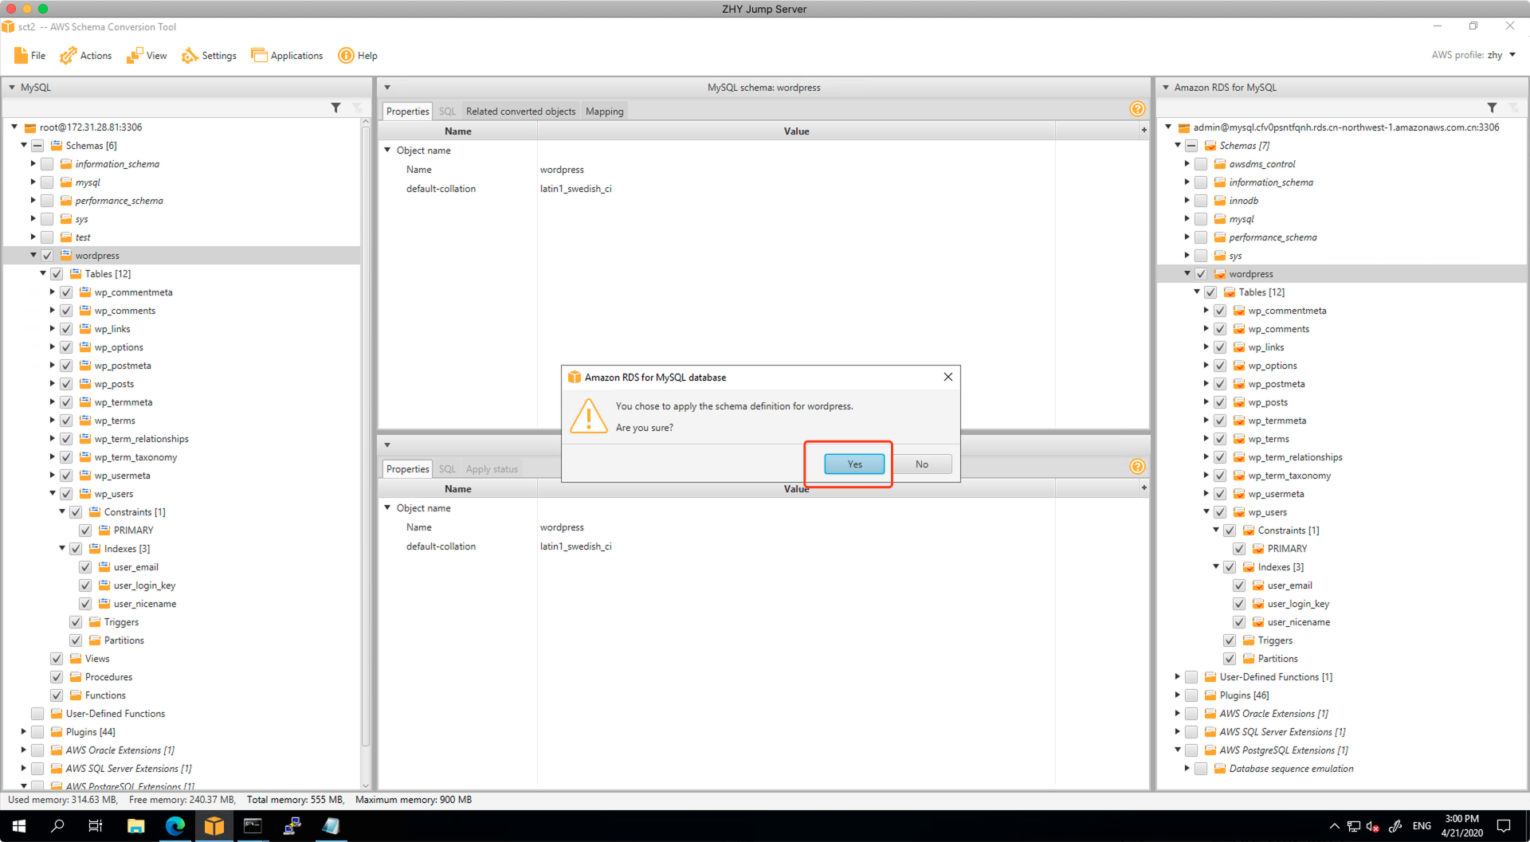Click the MySQL tree vertical scrollbar

coord(366,438)
